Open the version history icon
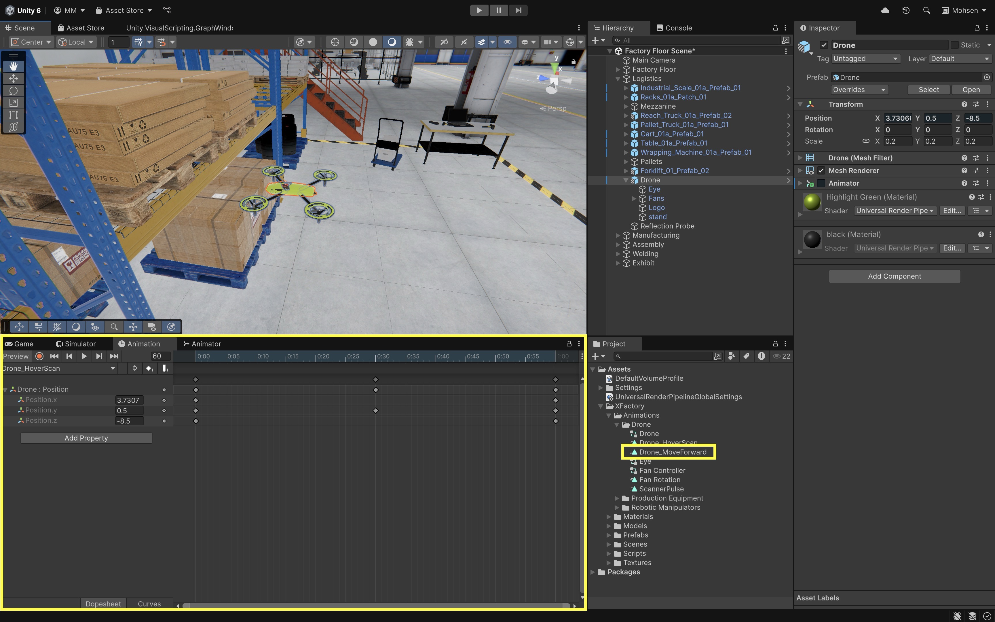The image size is (995, 622). pyautogui.click(x=906, y=10)
